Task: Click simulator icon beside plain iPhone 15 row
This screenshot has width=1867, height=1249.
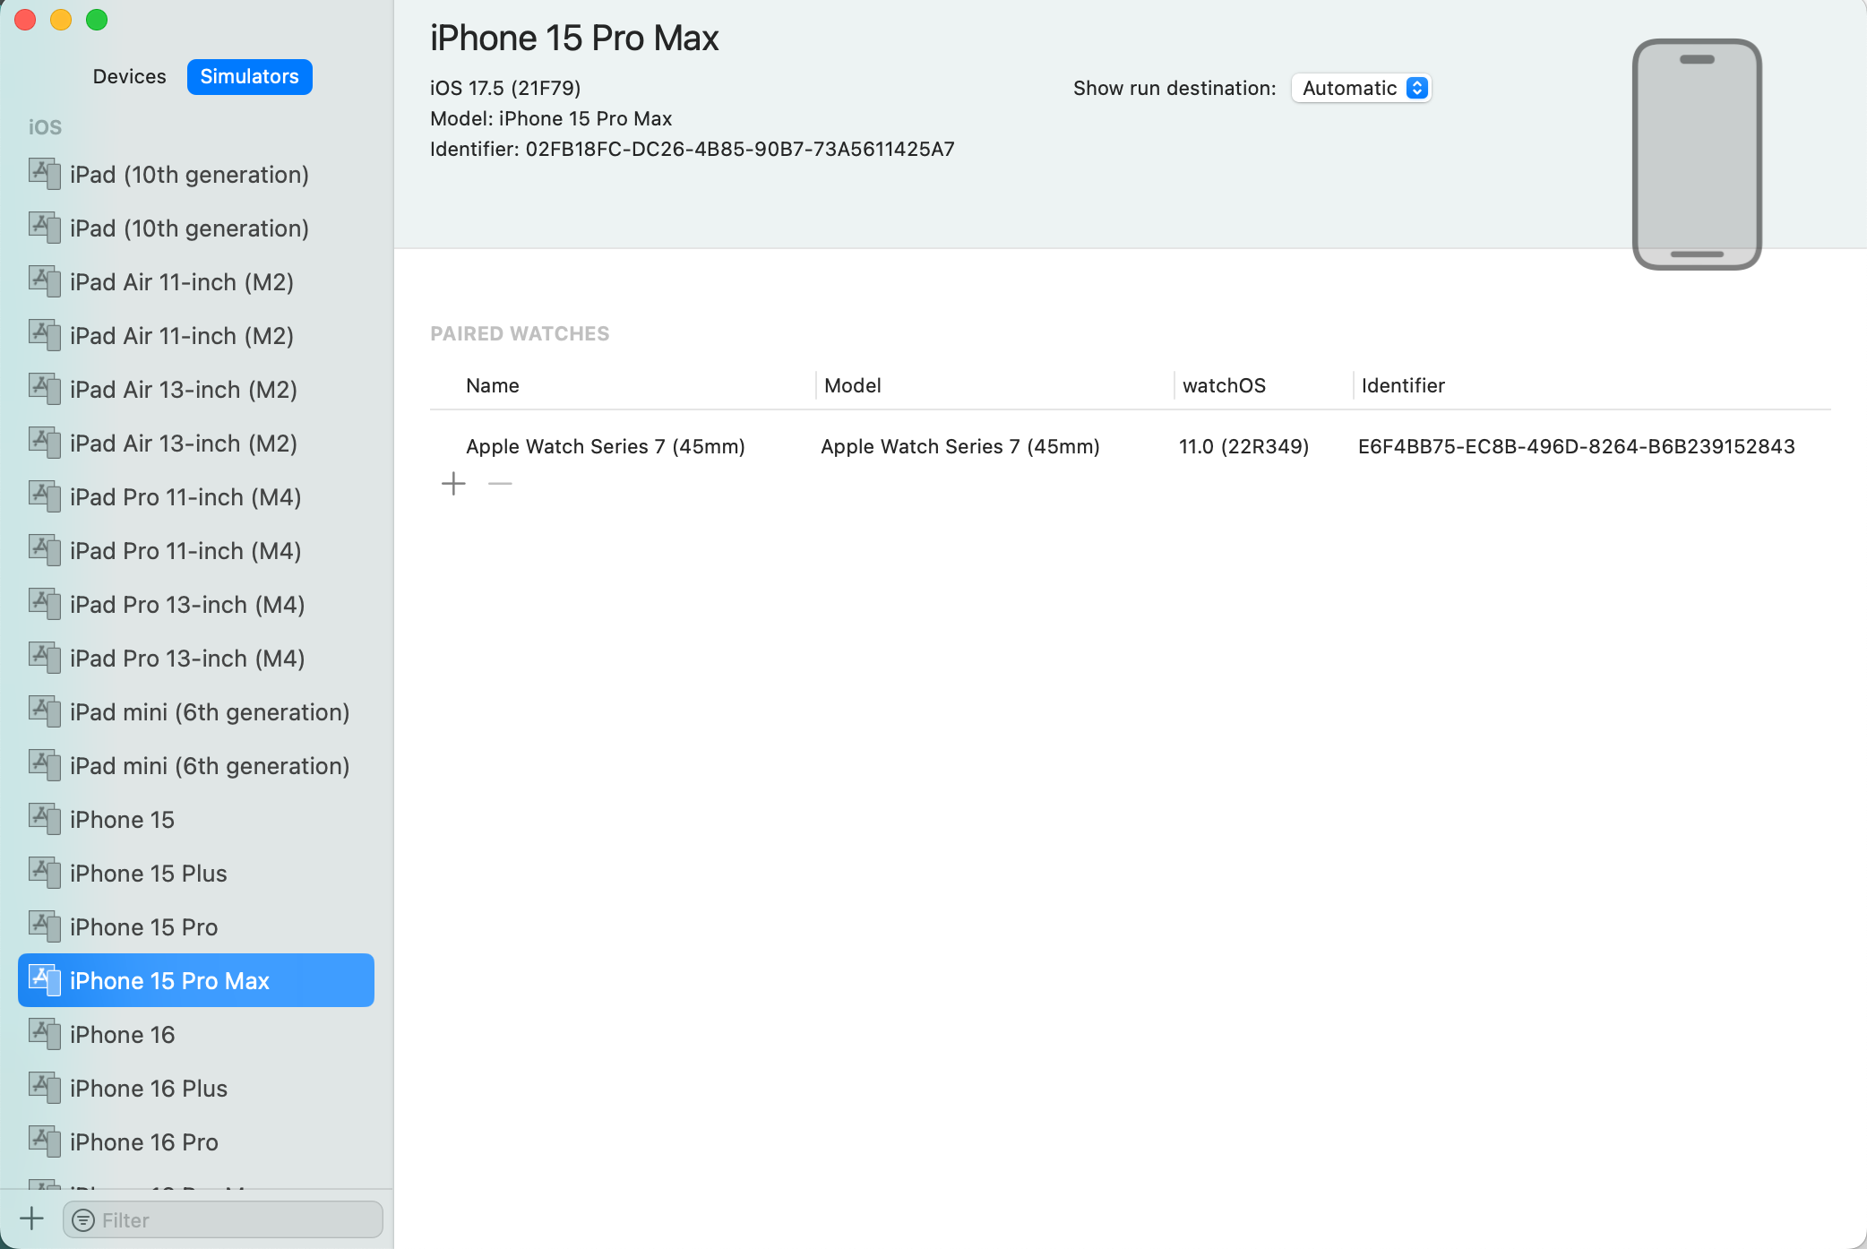Action: (45, 819)
